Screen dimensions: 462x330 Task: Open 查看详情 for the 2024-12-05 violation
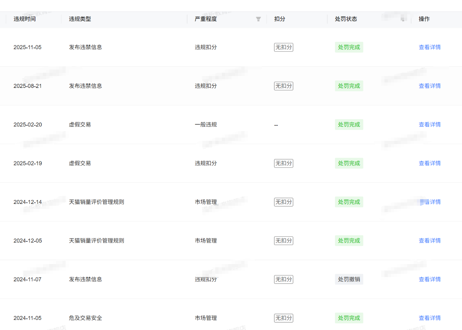(x=430, y=241)
